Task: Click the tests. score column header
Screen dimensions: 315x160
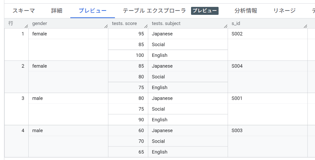Action: (x=125, y=24)
